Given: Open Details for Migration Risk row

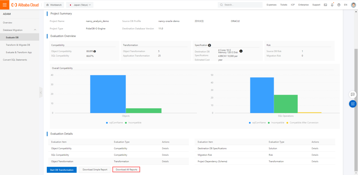Looking at the screenshot, I should click(x=315, y=155).
